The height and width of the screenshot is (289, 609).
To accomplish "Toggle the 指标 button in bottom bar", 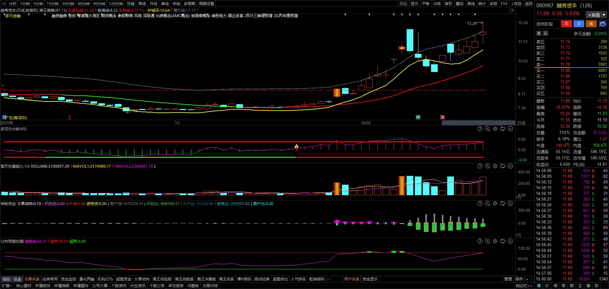I will pyautogui.click(x=6, y=279).
